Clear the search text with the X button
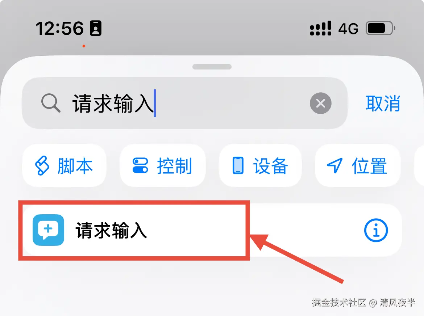Viewport: 424px width, 316px height. [321, 103]
